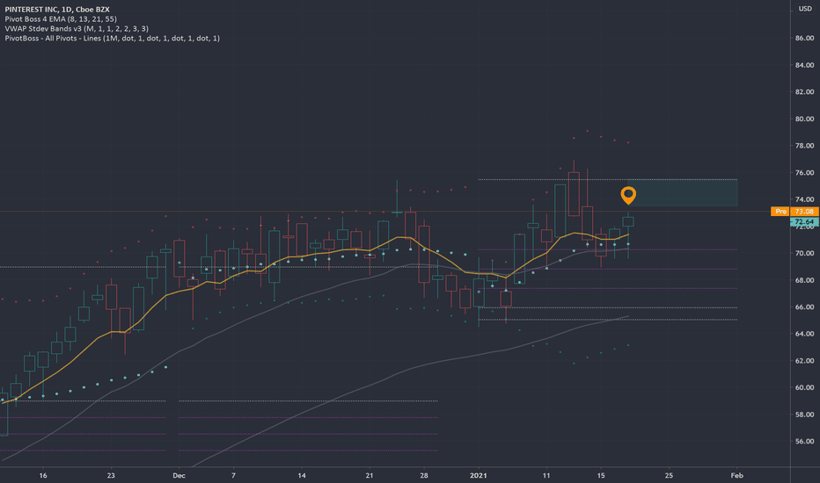Click the 80.00 price axis label
The image size is (820, 483).
tap(804, 119)
